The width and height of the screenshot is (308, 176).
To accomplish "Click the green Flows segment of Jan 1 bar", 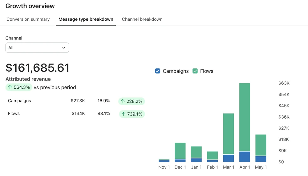I will point(196,152).
